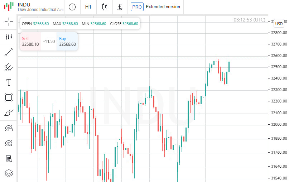Screen dimensions: 289x182
Task: Choose the rectangle shape tool
Action: click(9, 97)
